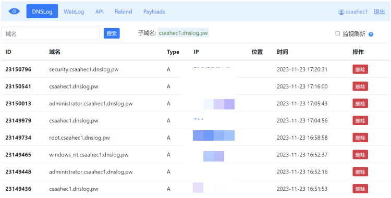
Task: Click the eye logo icon
Action: pyautogui.click(x=14, y=11)
